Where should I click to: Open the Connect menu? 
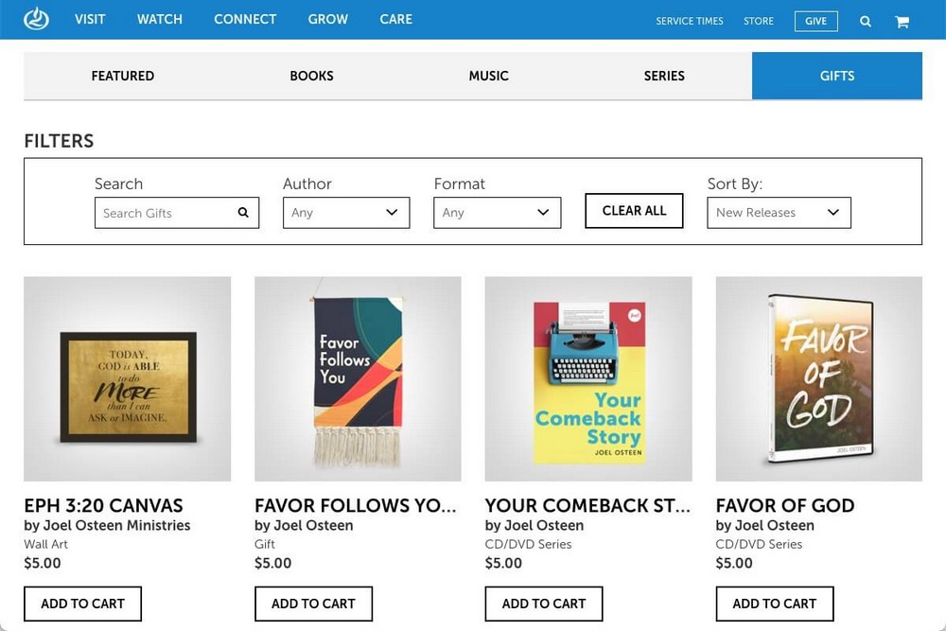pos(245,19)
